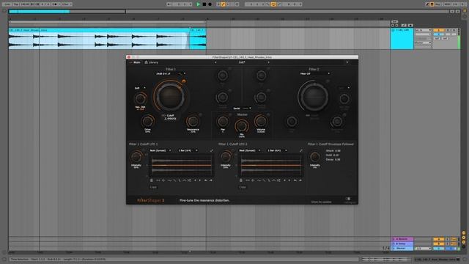Open LFO 1 1 Bar (4/4) length dropdown
Screen dimensions: 469x264
188,150
